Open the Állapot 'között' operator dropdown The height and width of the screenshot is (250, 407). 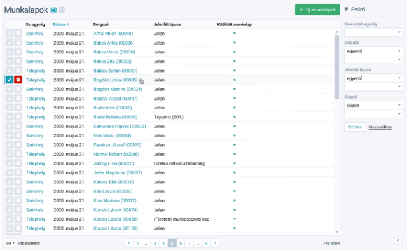coord(373,105)
